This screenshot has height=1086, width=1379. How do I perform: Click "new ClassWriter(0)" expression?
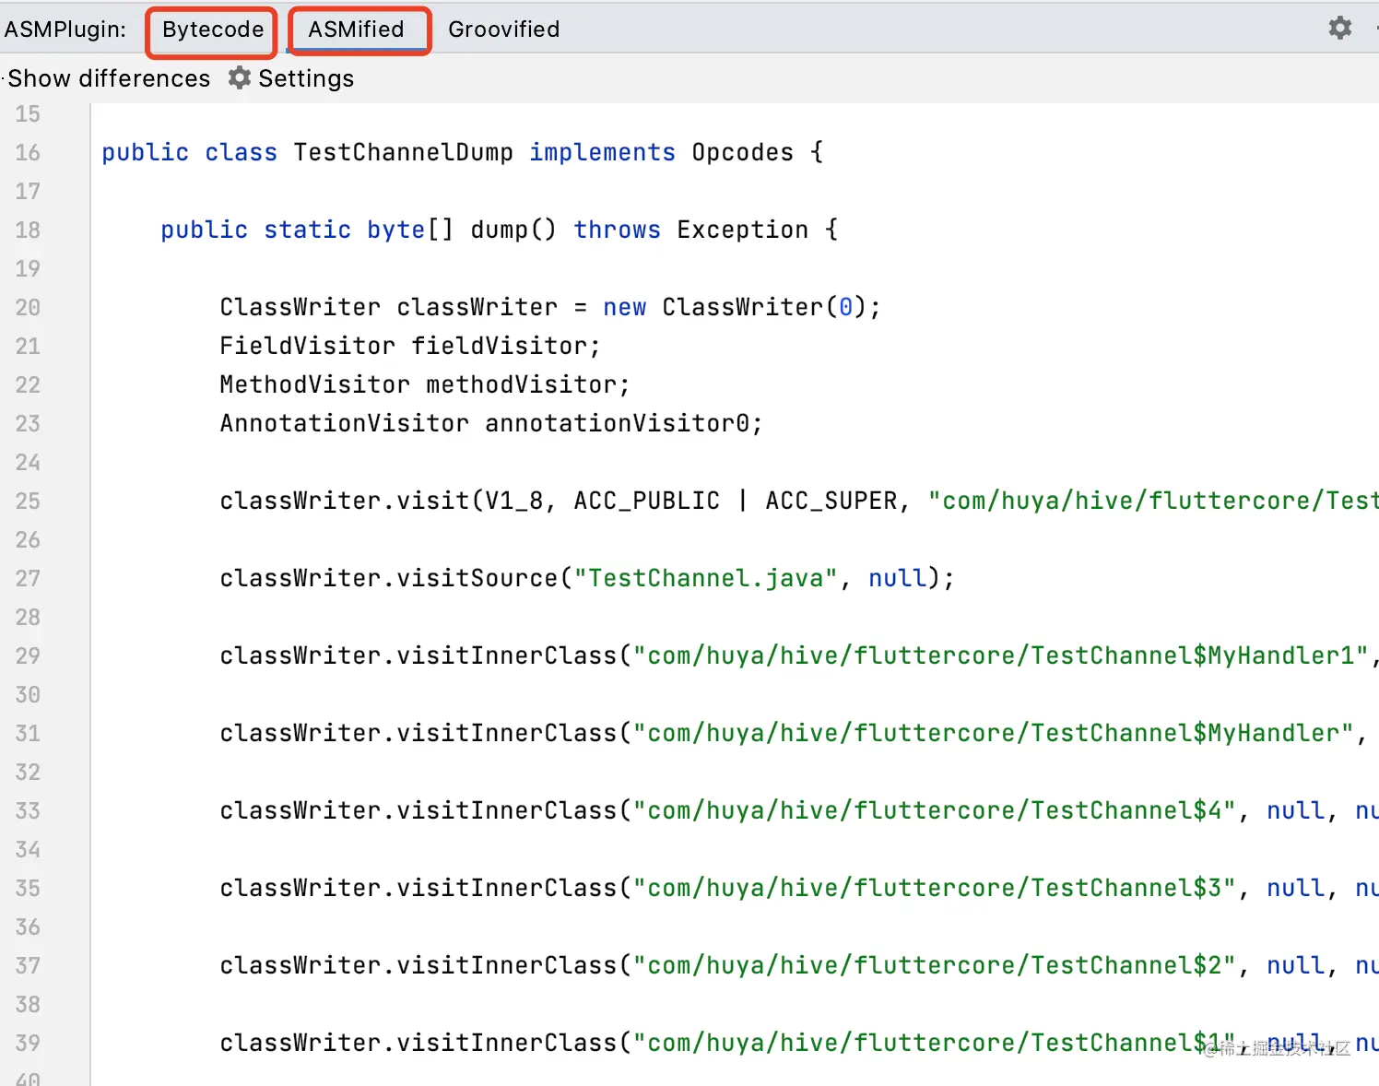click(x=735, y=307)
